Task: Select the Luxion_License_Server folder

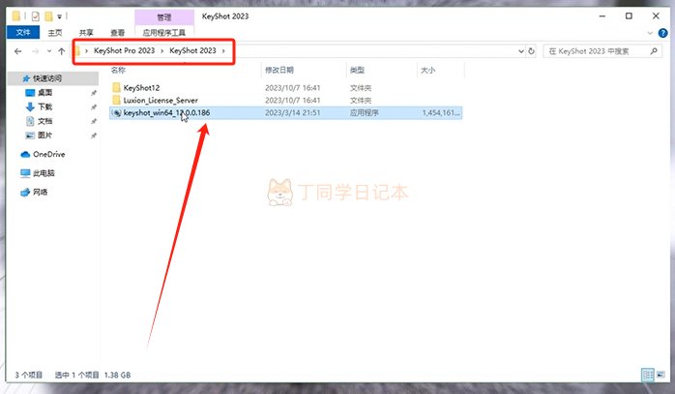Action: click(161, 100)
